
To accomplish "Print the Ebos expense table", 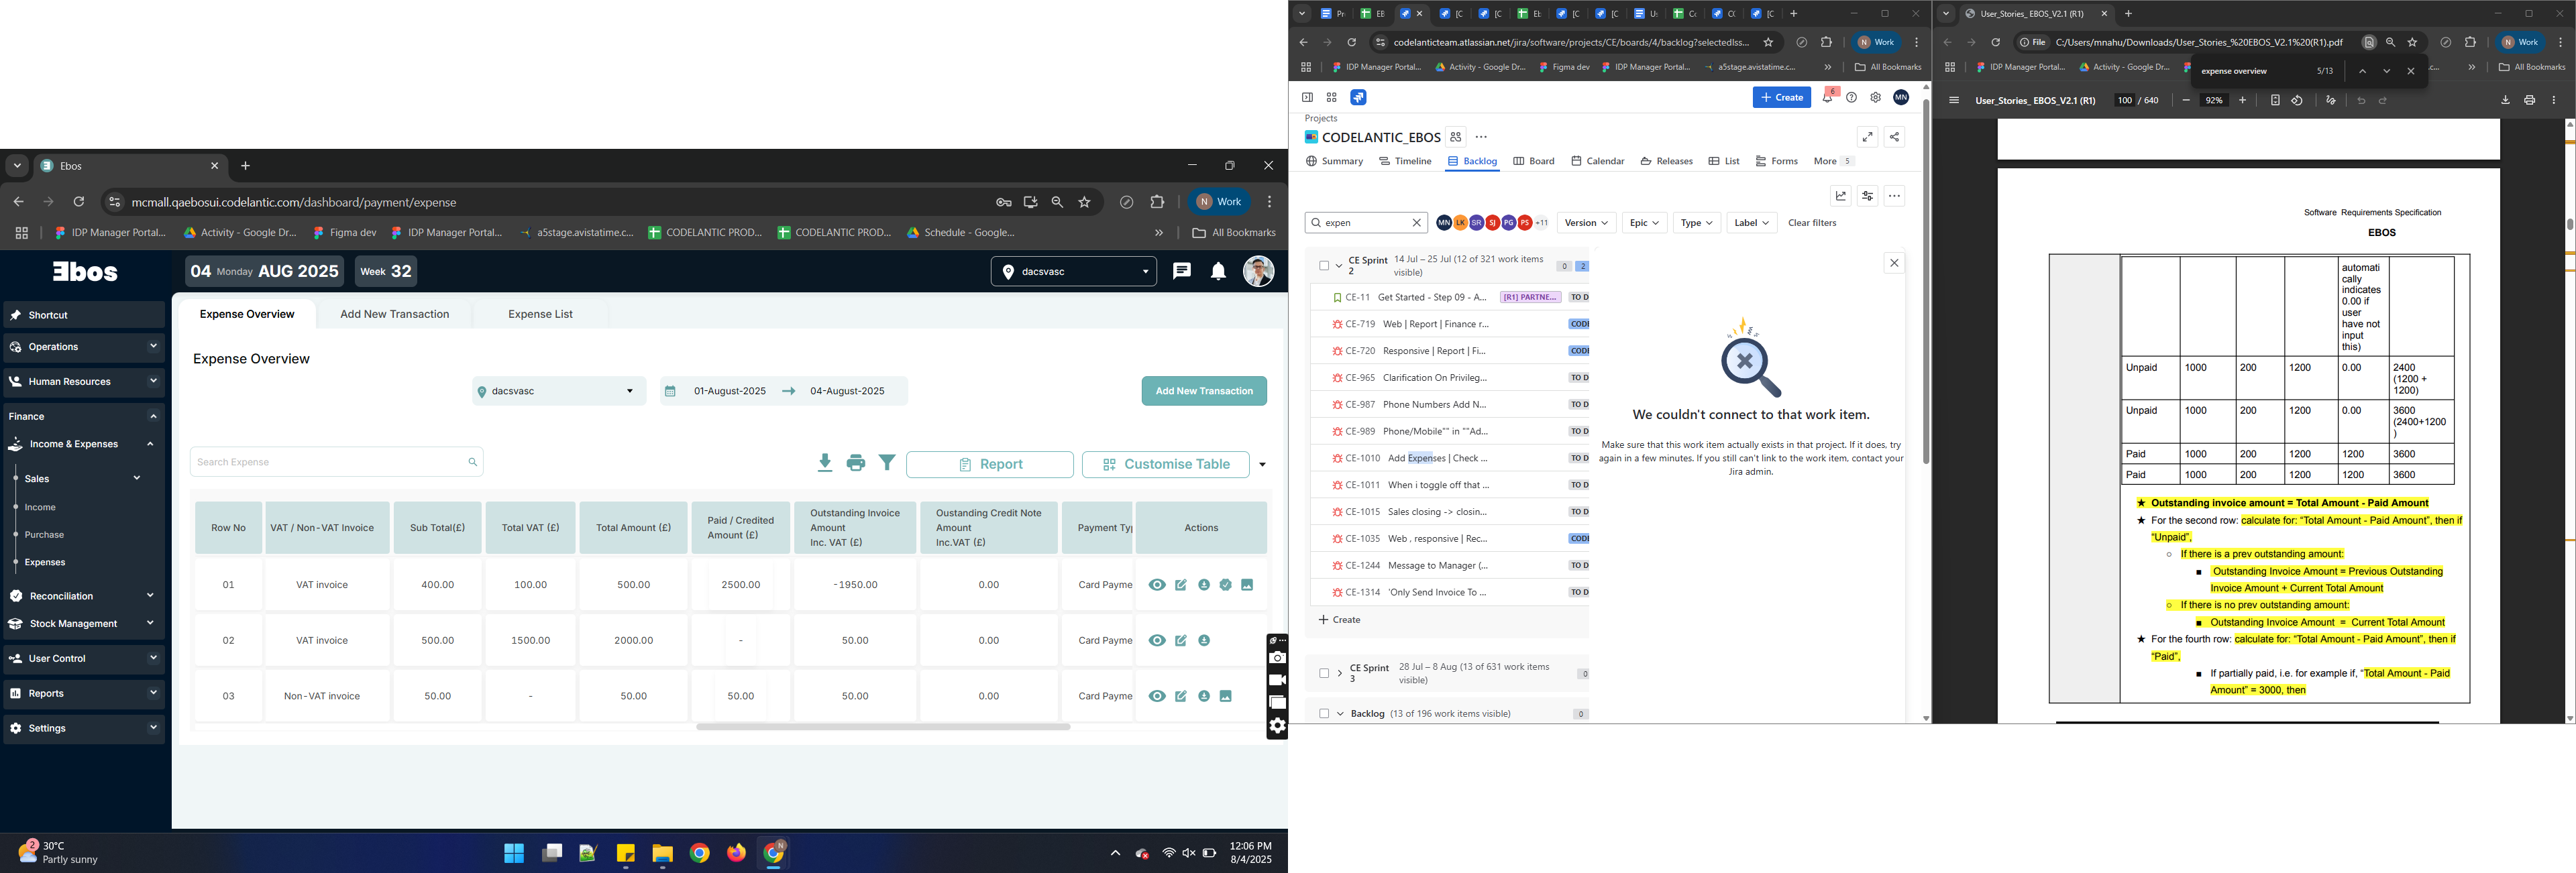I will (x=855, y=463).
